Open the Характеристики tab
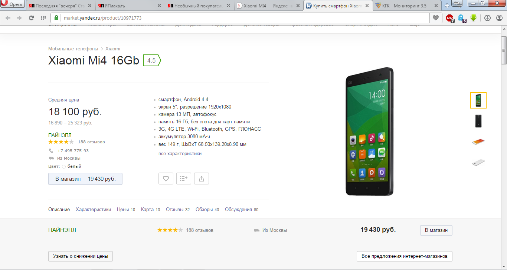The height and width of the screenshot is (270, 507). 93,210
